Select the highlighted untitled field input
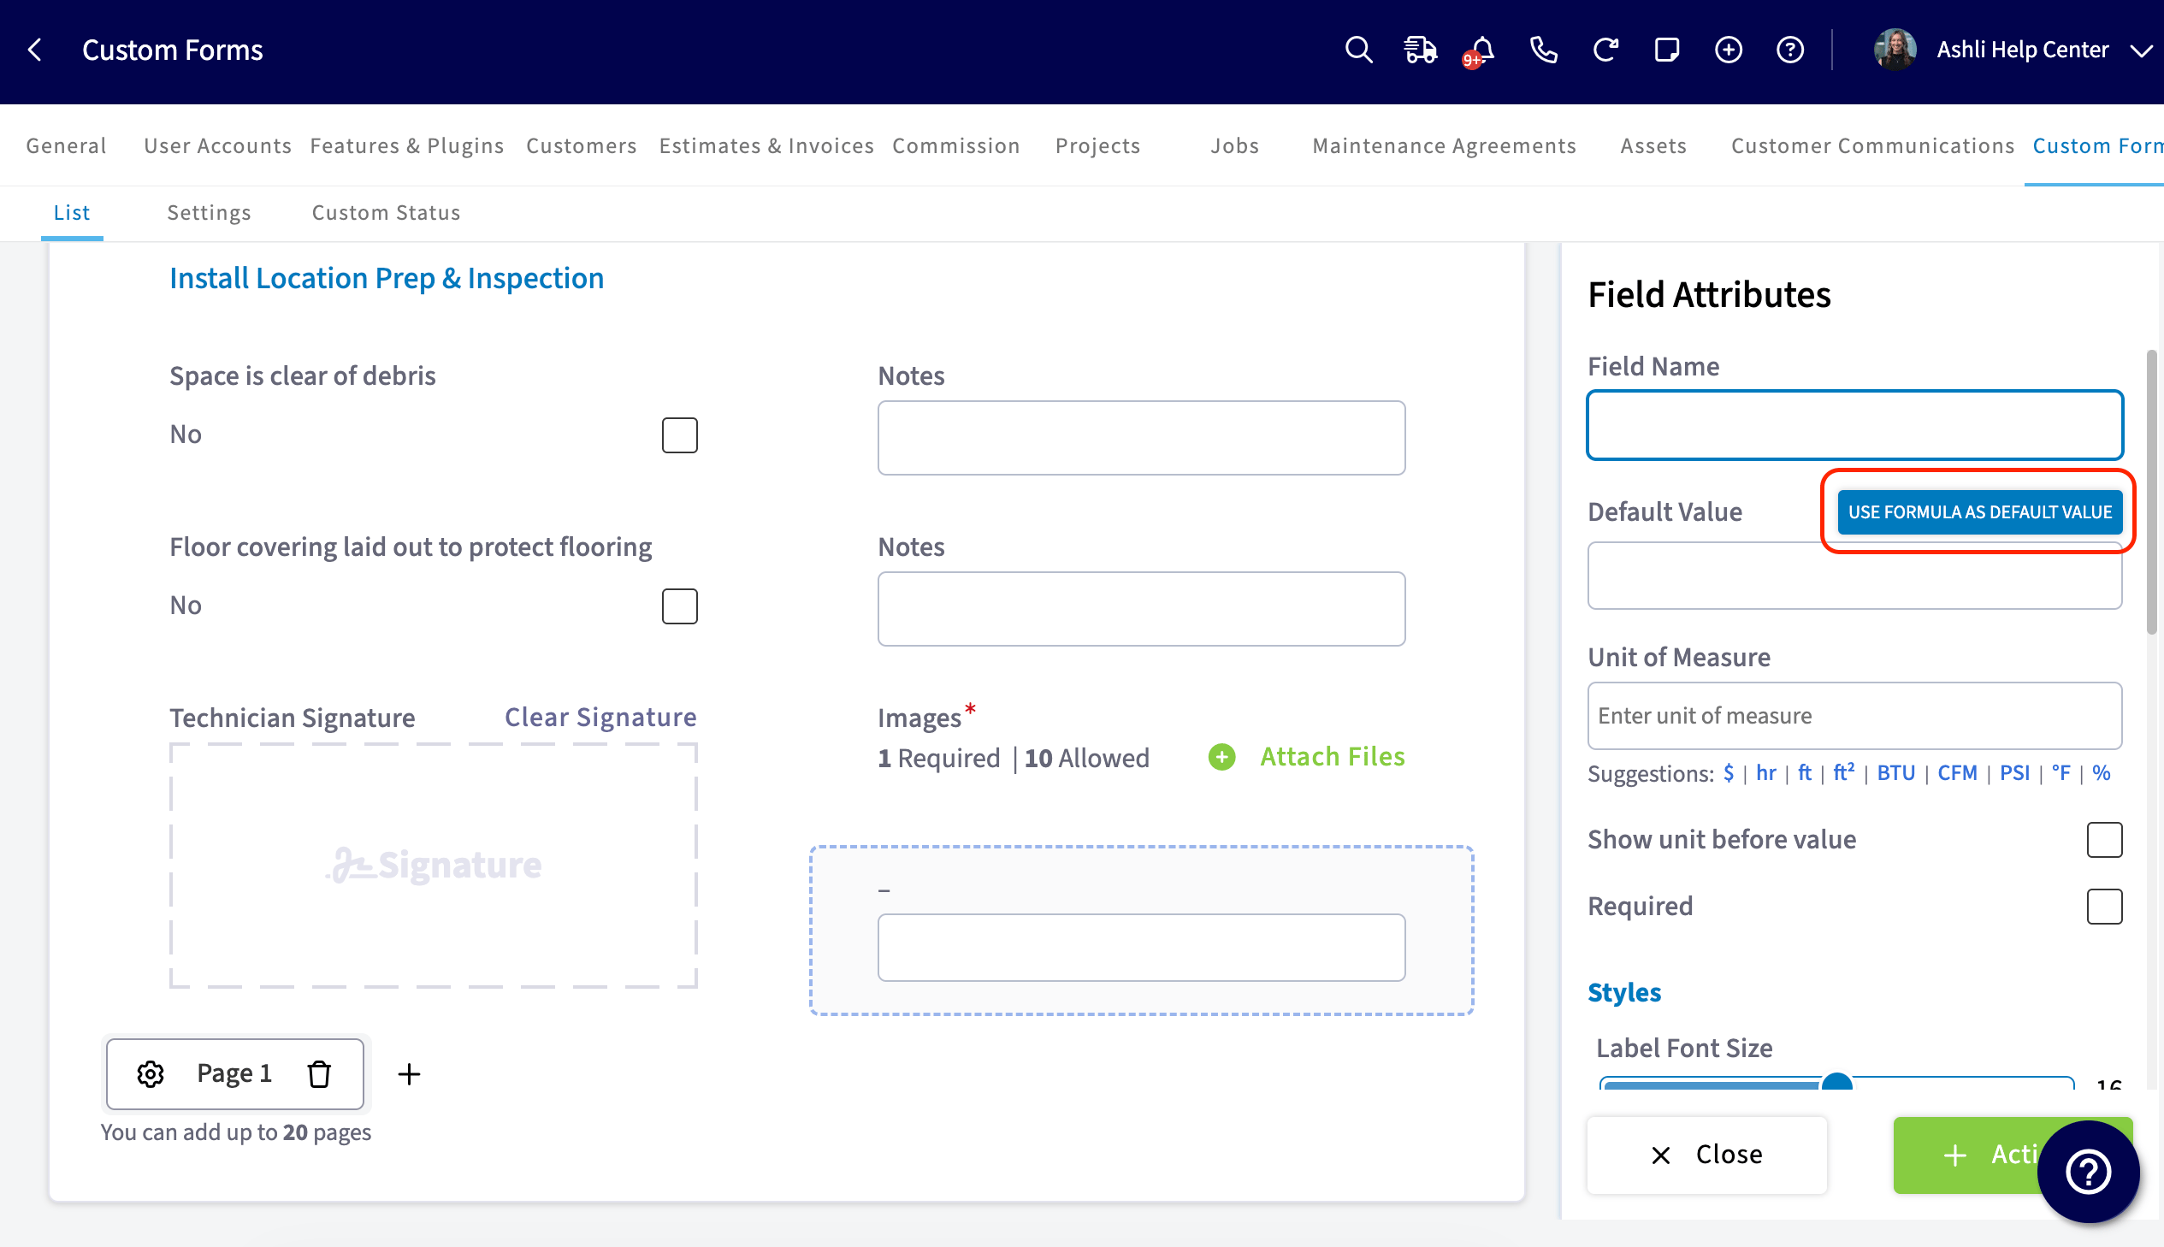 [1142, 948]
